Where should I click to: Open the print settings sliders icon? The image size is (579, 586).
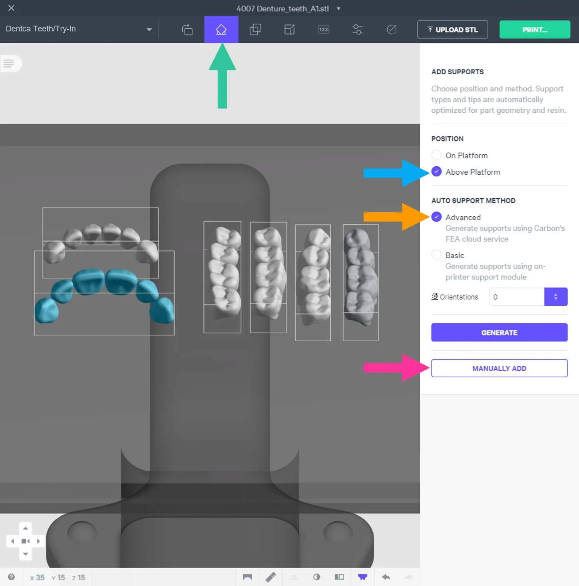358,30
